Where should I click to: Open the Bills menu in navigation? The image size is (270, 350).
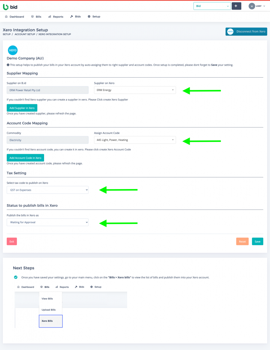pyautogui.click(x=36, y=16)
